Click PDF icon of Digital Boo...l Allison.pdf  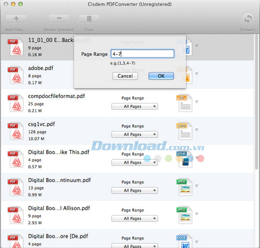[x=16, y=215]
